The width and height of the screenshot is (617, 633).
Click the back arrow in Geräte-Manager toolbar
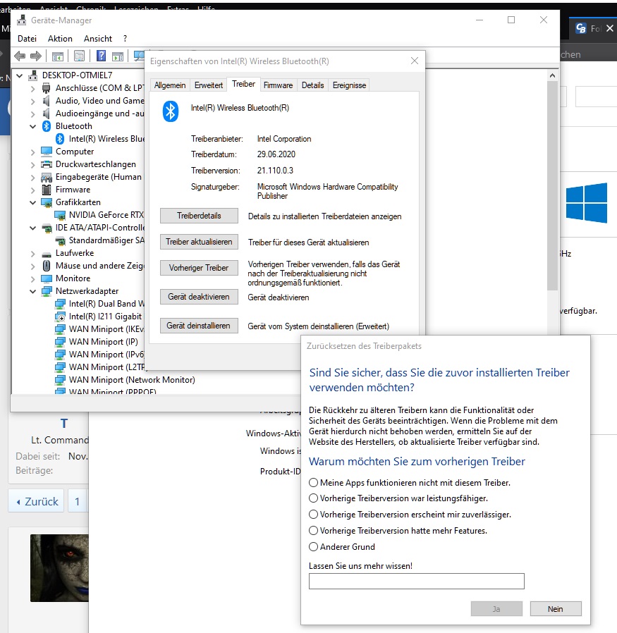click(19, 56)
